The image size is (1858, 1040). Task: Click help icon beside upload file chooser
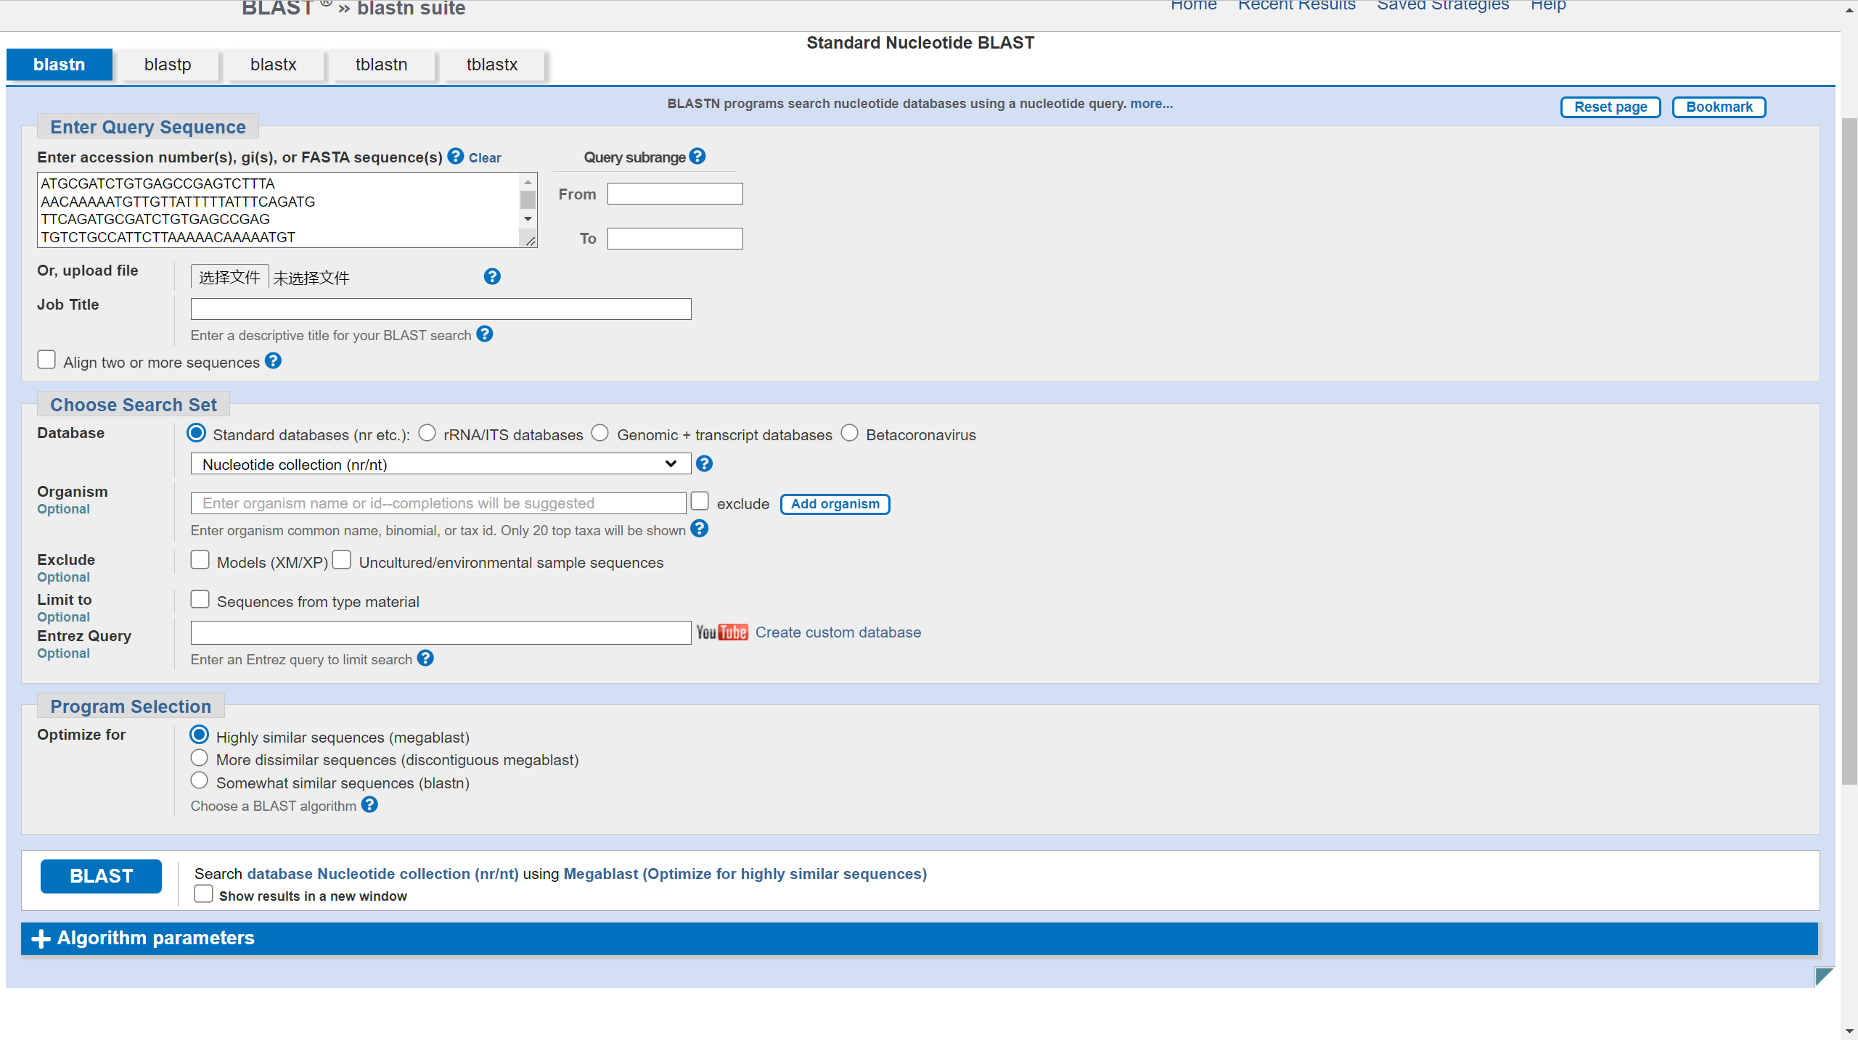point(492,276)
